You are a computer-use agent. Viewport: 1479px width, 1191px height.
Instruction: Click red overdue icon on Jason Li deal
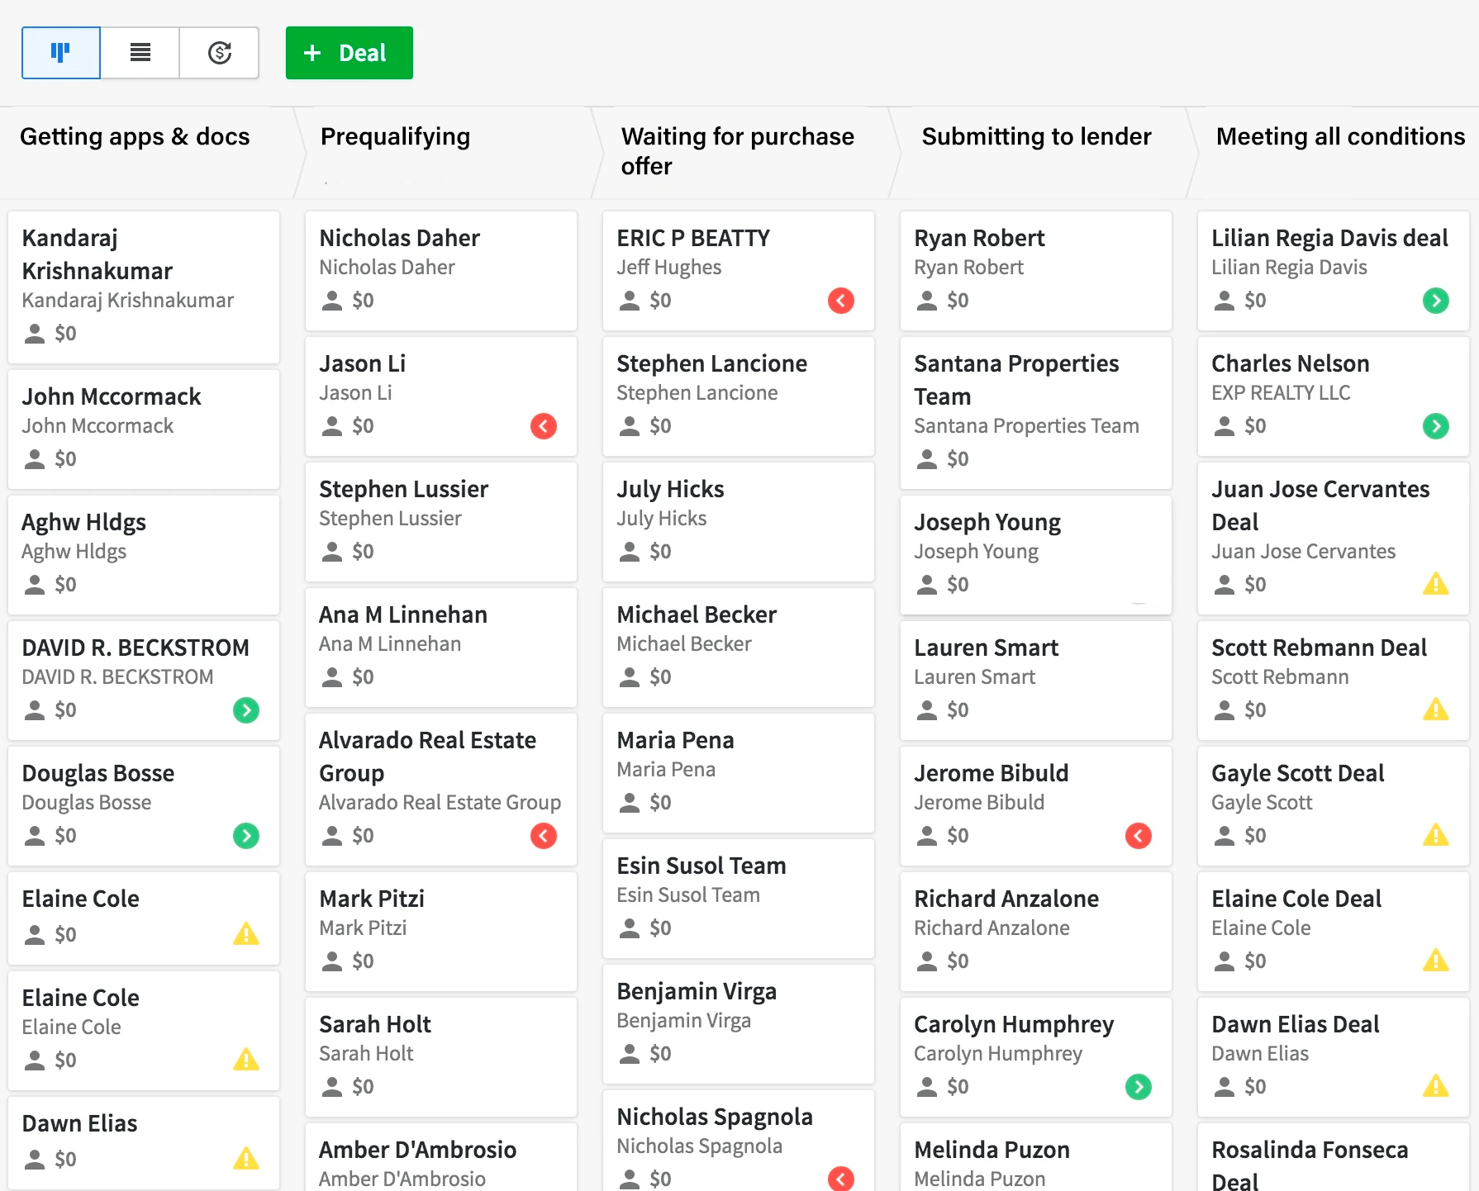(543, 426)
